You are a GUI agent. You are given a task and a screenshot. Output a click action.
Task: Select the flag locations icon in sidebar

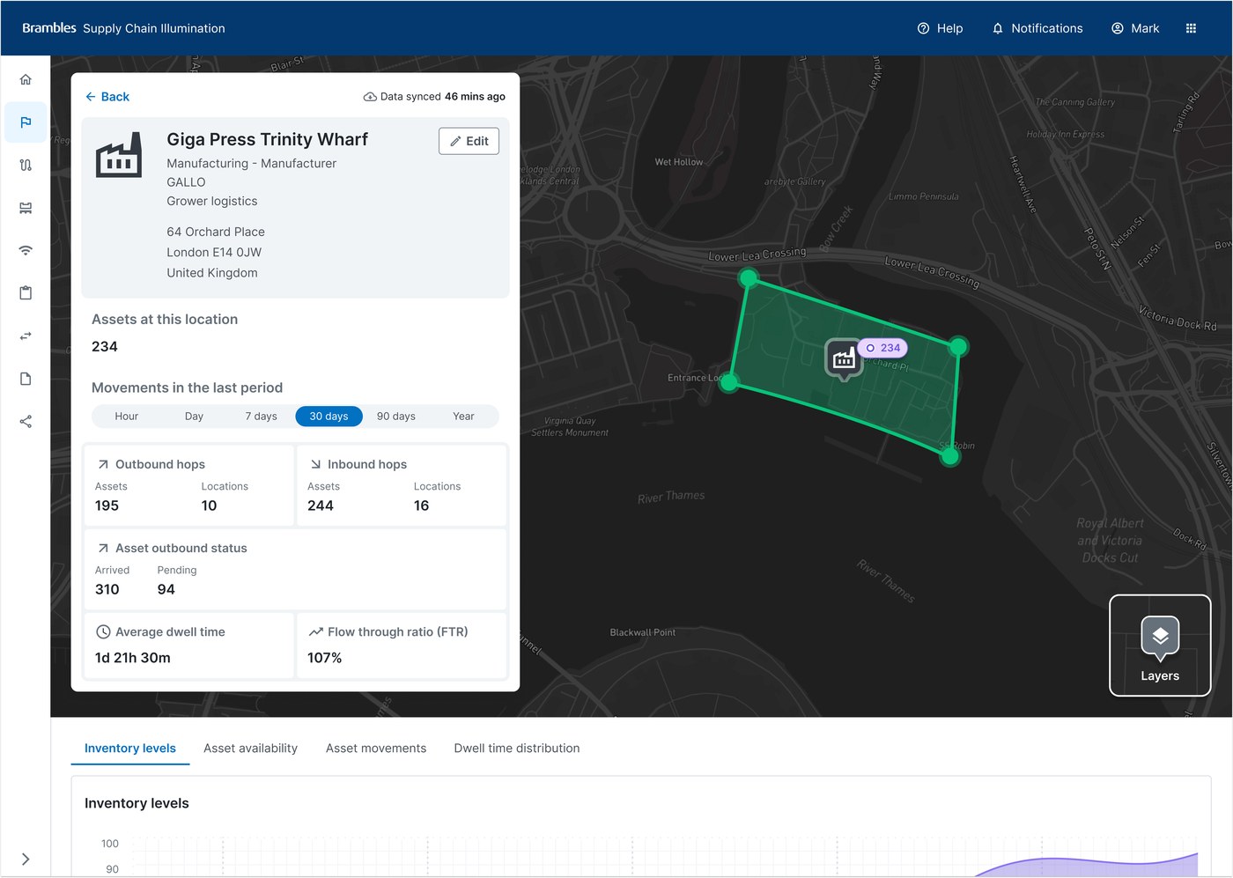click(26, 122)
